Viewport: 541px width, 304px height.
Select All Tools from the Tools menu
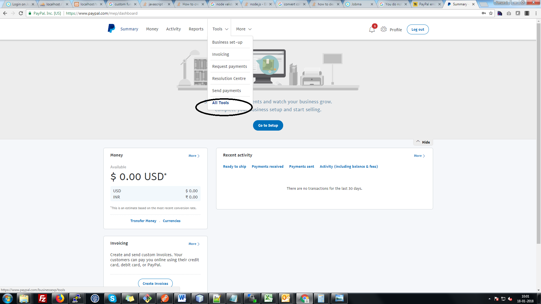pyautogui.click(x=221, y=102)
